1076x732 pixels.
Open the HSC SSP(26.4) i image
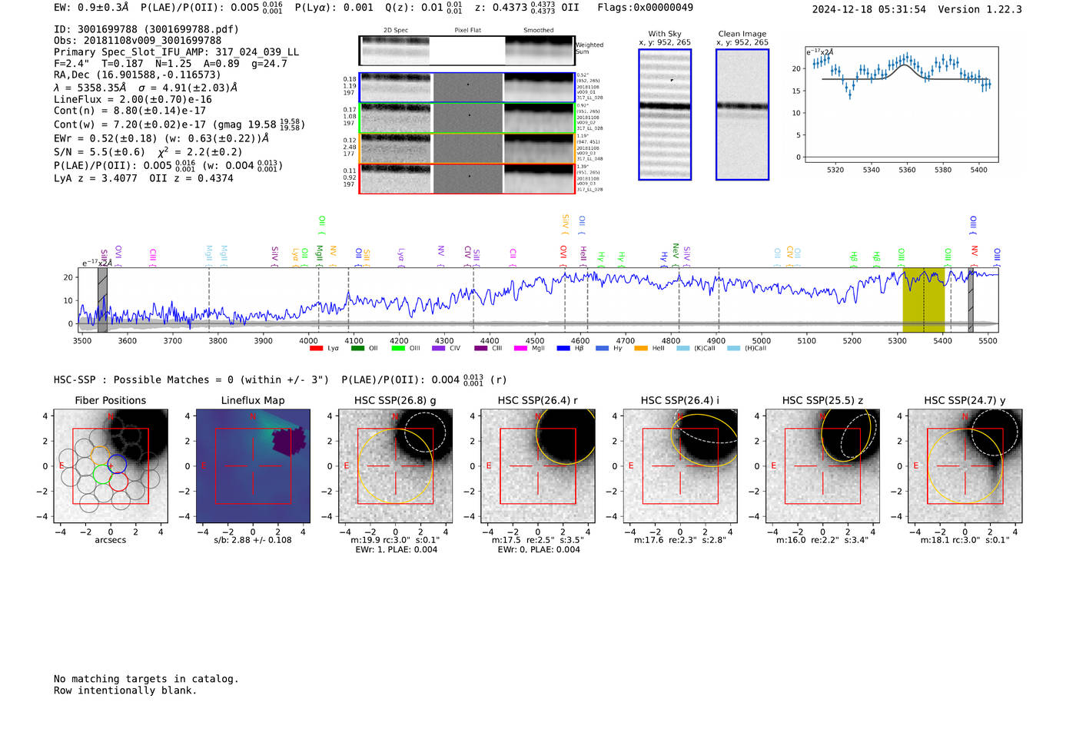click(680, 465)
